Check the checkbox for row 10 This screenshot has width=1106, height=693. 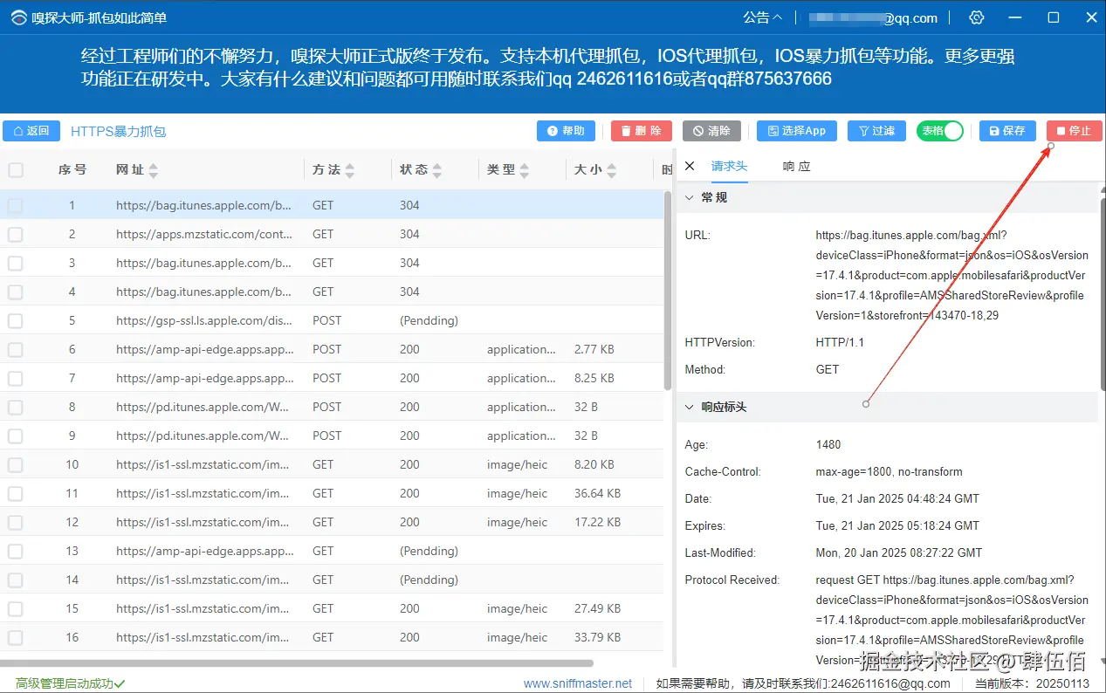point(15,464)
